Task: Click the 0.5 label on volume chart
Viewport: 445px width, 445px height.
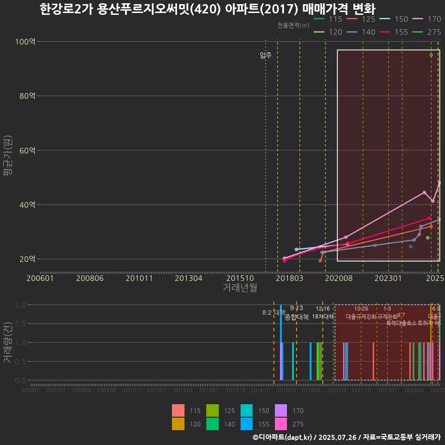Action: 20,362
